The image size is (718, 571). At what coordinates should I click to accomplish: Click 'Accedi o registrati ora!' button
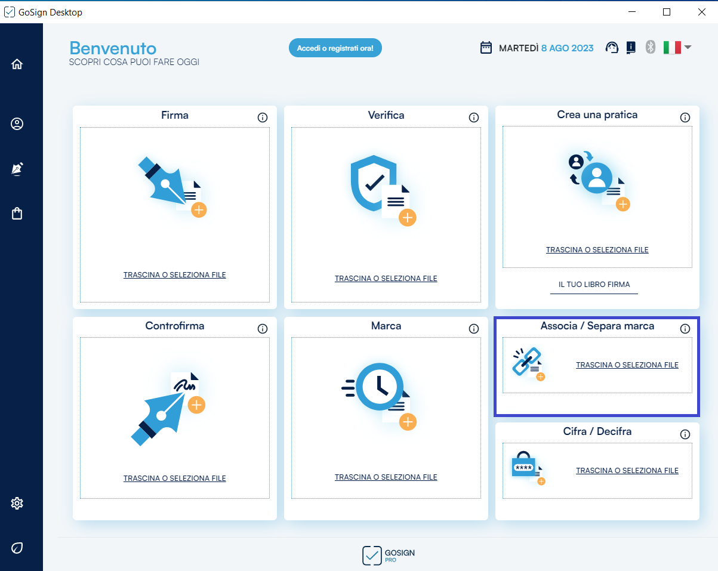[x=335, y=48]
